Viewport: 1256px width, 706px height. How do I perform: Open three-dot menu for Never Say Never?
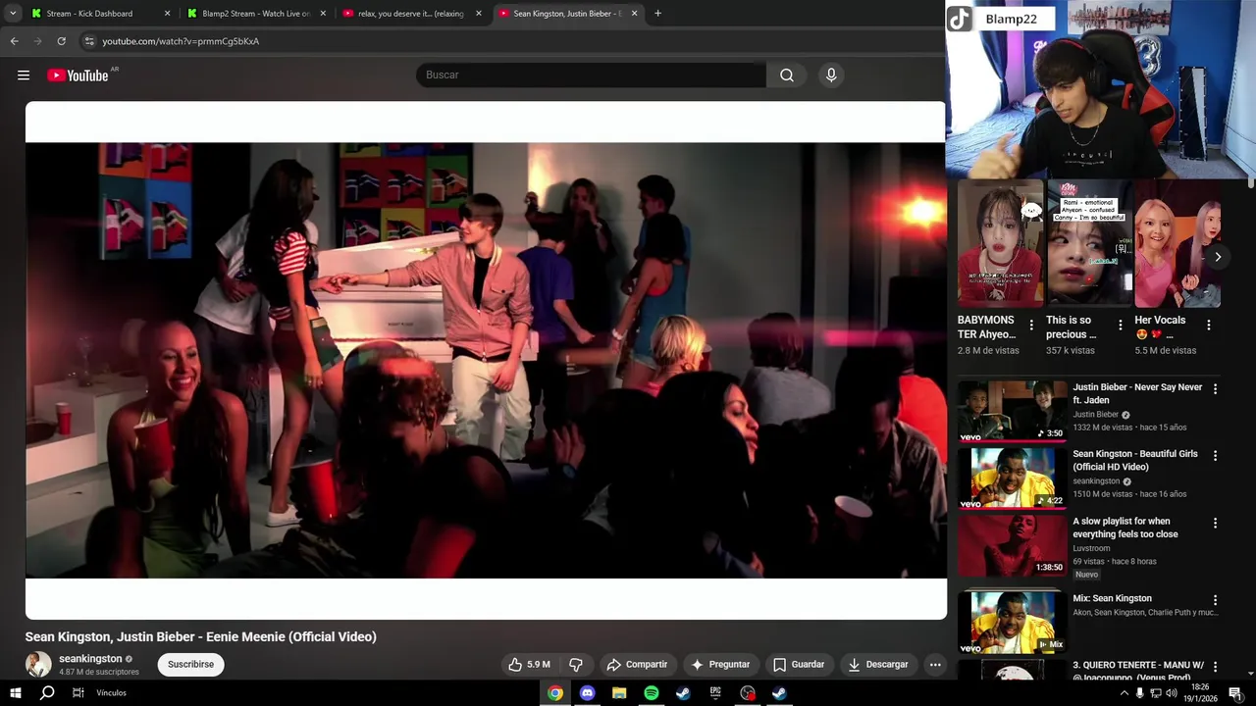(1215, 389)
